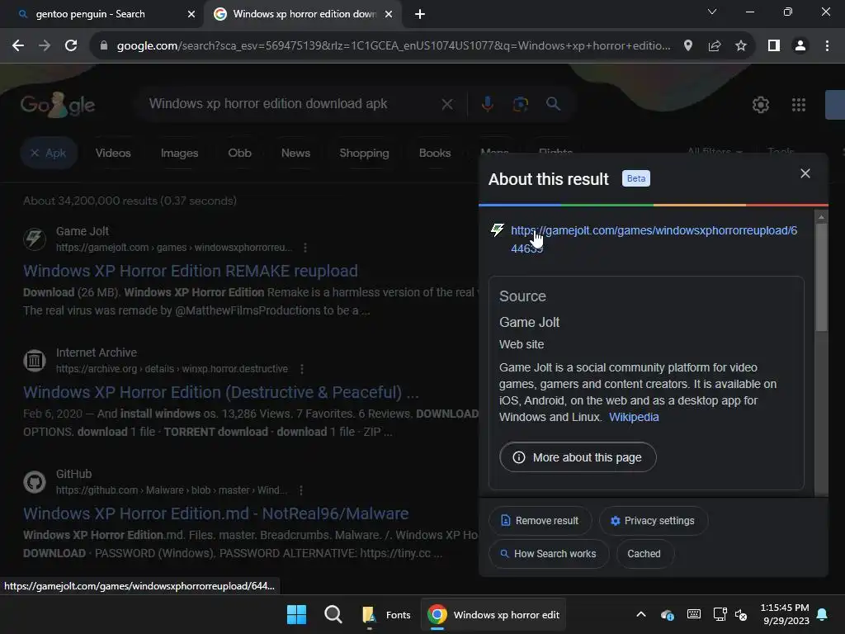Open the Chrome side panel
The height and width of the screenshot is (634, 845).
[x=774, y=46]
